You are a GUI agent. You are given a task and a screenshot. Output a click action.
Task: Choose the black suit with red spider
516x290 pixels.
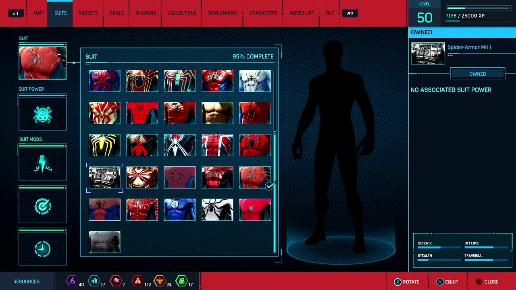(142, 145)
